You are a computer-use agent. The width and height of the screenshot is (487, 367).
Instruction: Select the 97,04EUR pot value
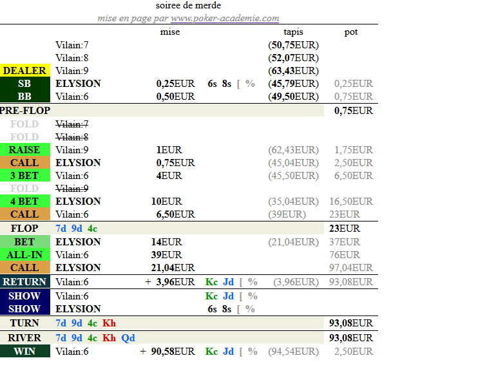click(x=351, y=267)
